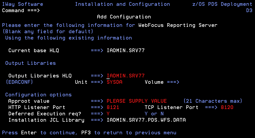255x138 pixels.
Task: Click the (EDACONF) label
Action: pos(19,82)
